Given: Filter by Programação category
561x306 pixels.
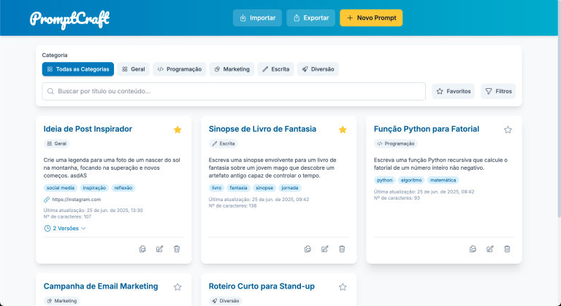Looking at the screenshot, I should pyautogui.click(x=180, y=69).
